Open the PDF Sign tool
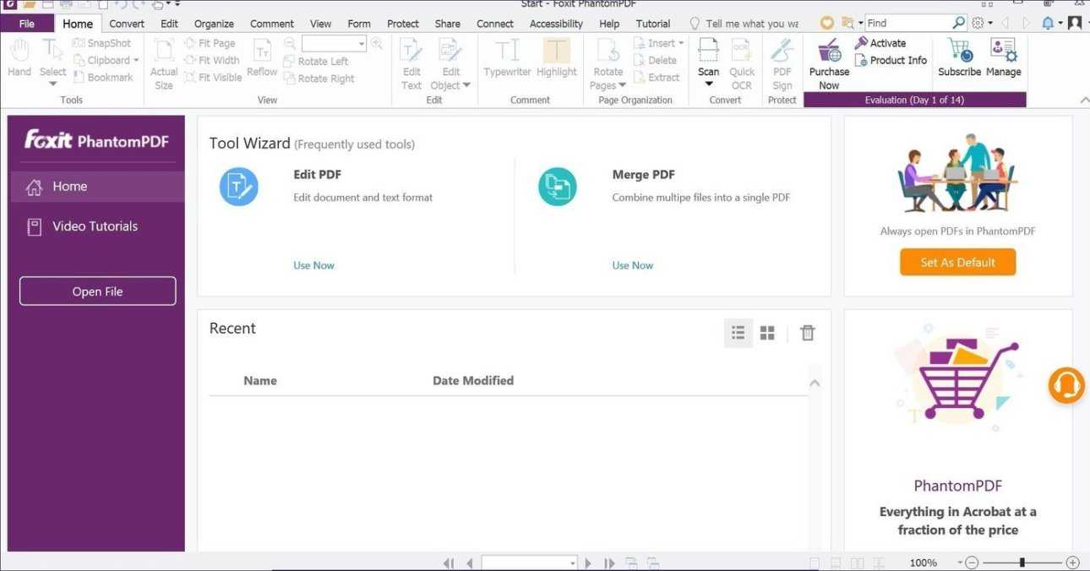 coord(782,52)
